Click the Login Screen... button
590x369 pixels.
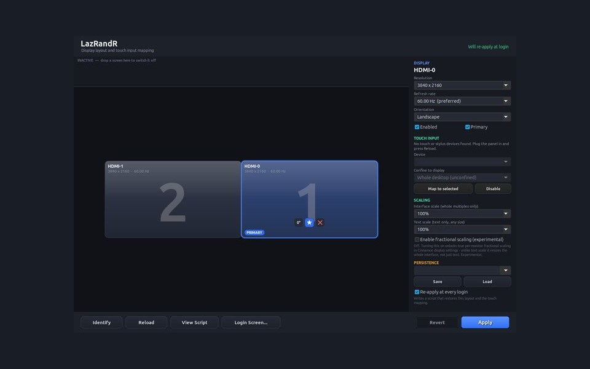click(x=251, y=323)
